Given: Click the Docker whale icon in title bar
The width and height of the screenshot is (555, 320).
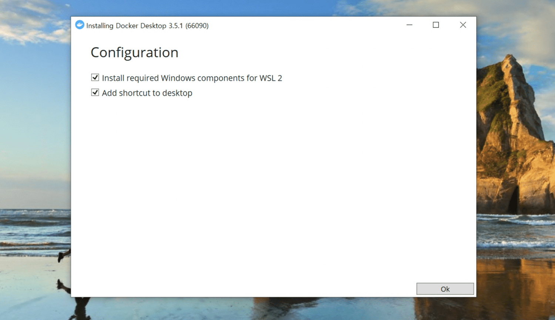Looking at the screenshot, I should pyautogui.click(x=80, y=25).
